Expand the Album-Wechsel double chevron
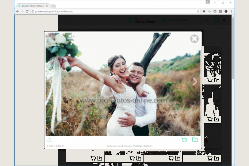 (x=164, y=20)
